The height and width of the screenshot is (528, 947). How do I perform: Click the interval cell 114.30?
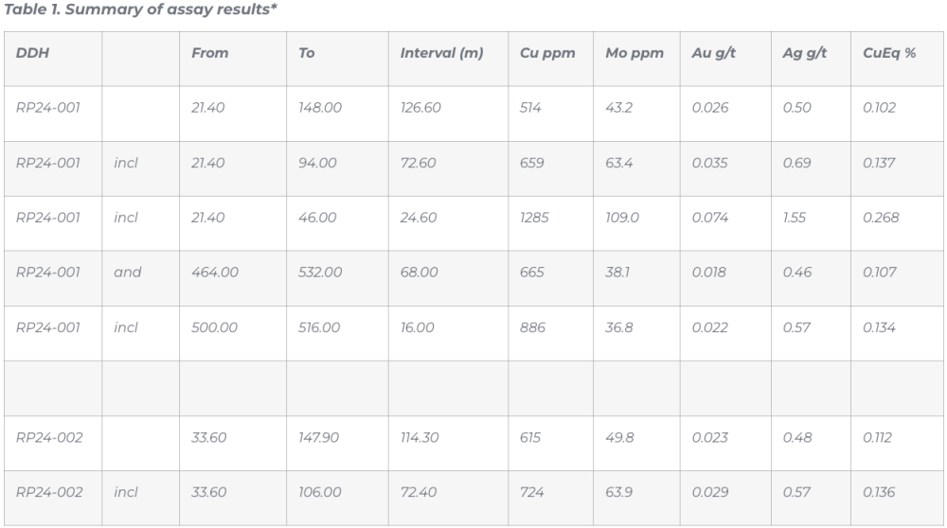tap(420, 437)
